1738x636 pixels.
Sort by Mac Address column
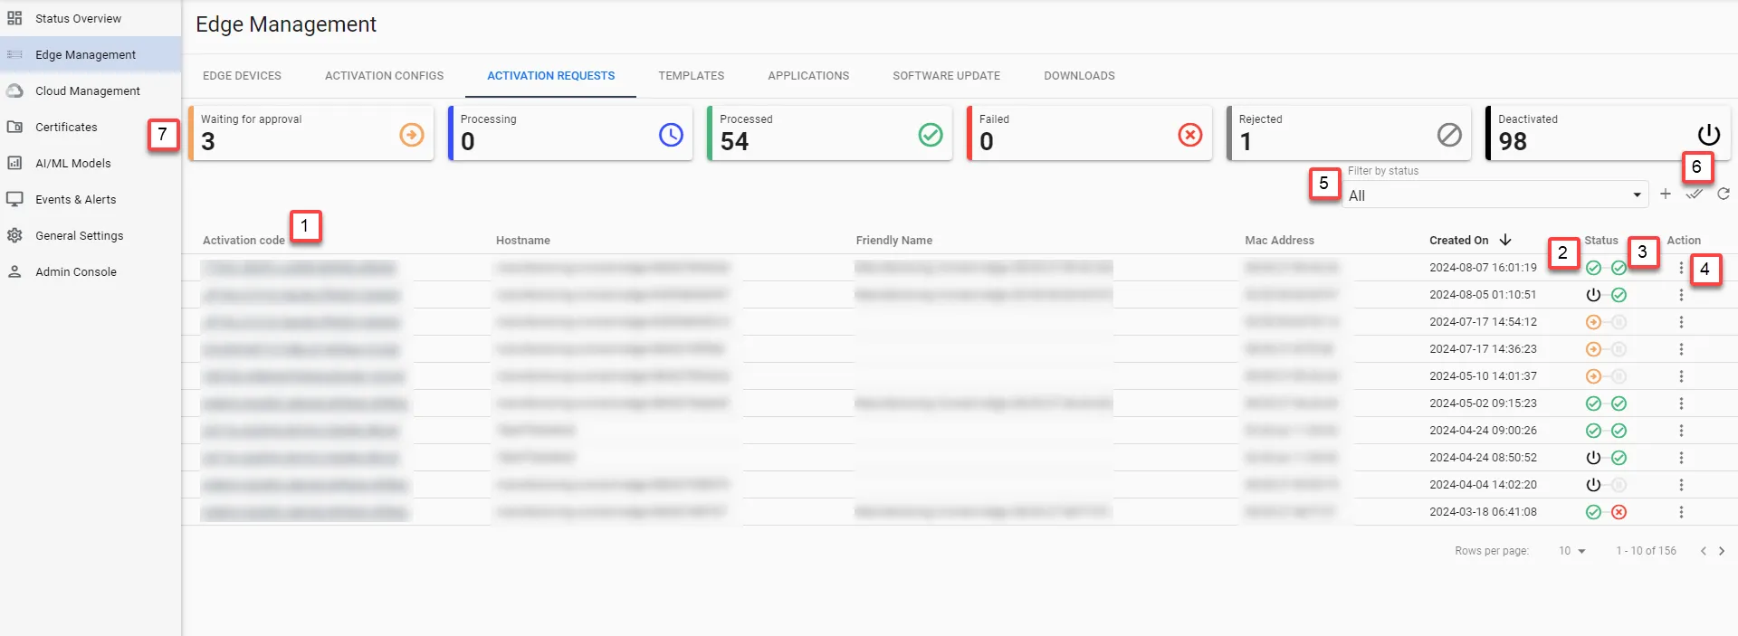pos(1279,241)
